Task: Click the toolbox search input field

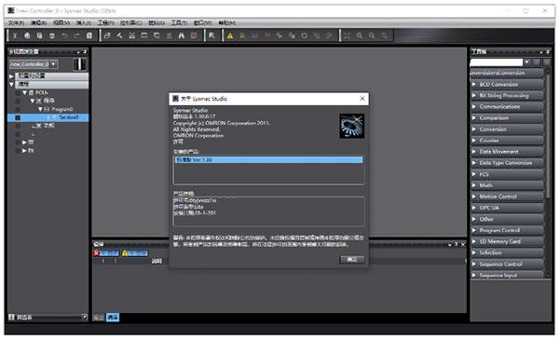Action: (x=497, y=62)
